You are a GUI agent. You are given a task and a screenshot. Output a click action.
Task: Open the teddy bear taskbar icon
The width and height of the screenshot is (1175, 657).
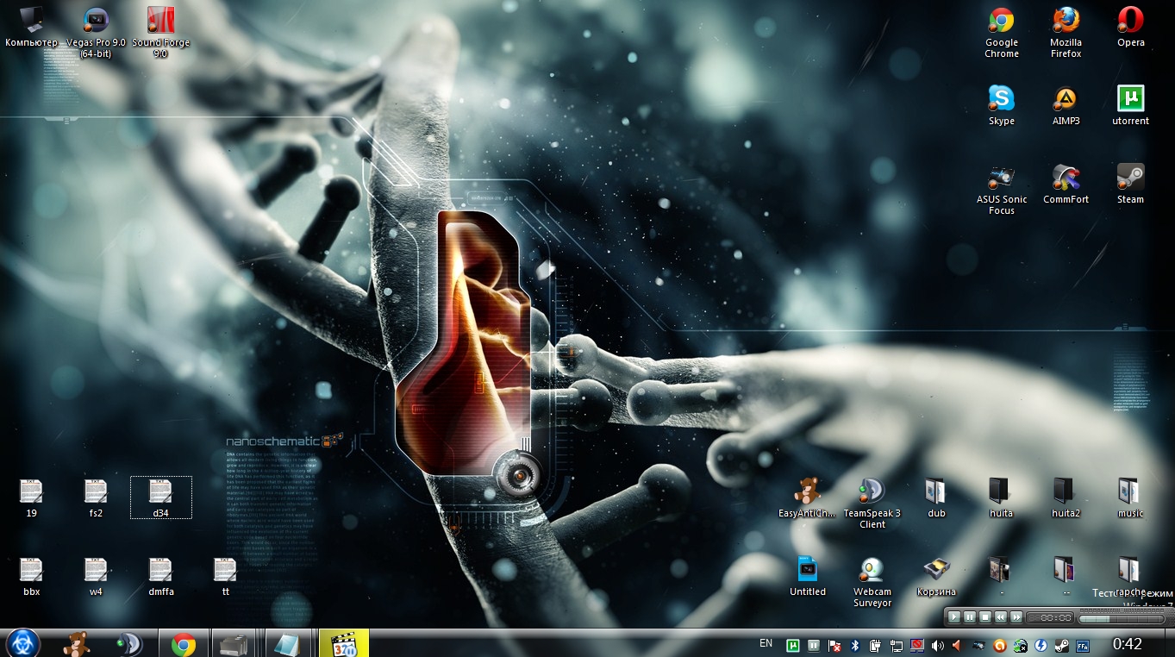(x=78, y=643)
